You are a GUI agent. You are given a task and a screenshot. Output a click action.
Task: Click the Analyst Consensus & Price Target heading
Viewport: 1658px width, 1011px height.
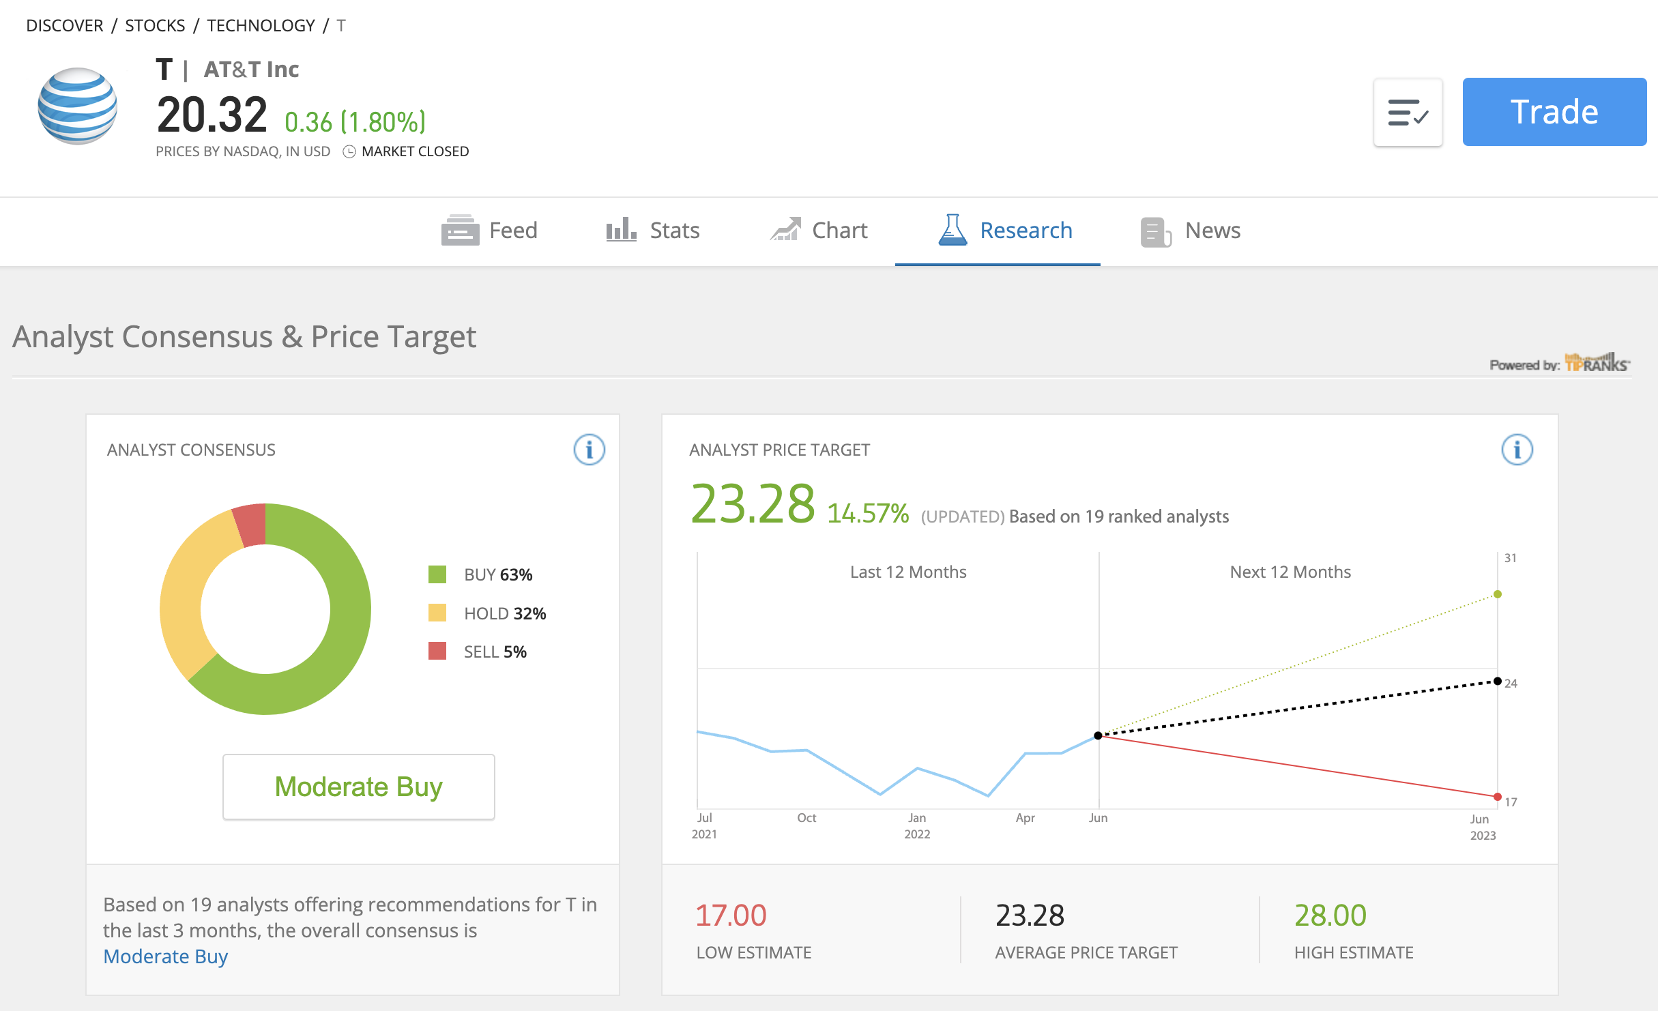[x=244, y=337]
